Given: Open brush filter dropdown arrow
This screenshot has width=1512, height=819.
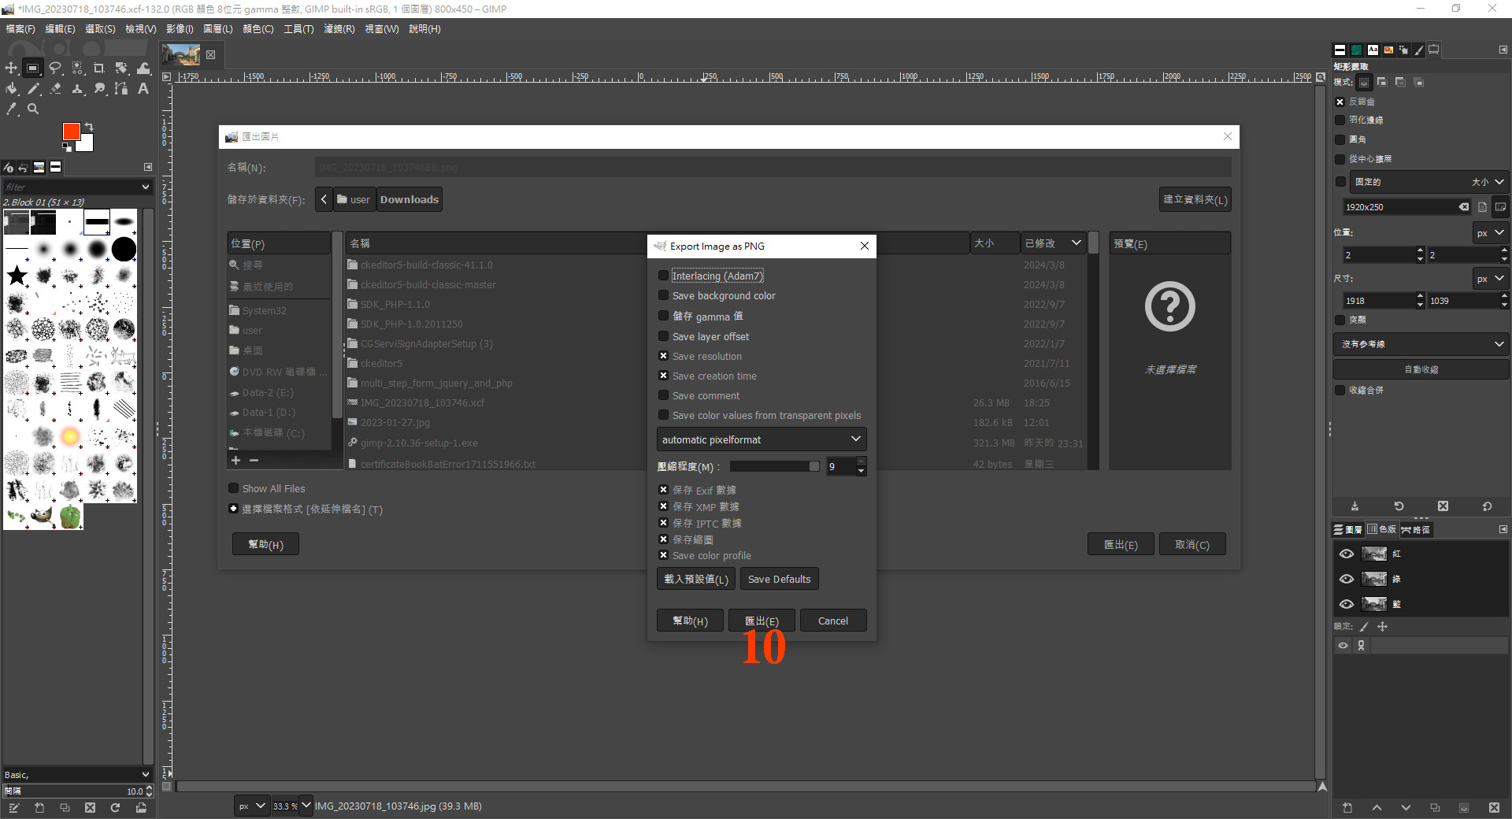Looking at the screenshot, I should 145,187.
